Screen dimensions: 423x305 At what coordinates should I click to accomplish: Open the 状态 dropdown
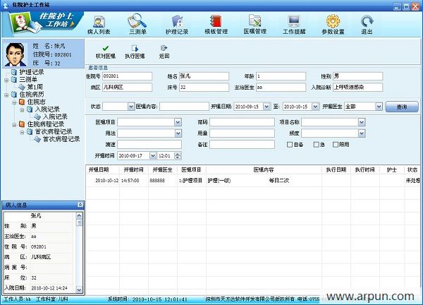[x=131, y=107]
